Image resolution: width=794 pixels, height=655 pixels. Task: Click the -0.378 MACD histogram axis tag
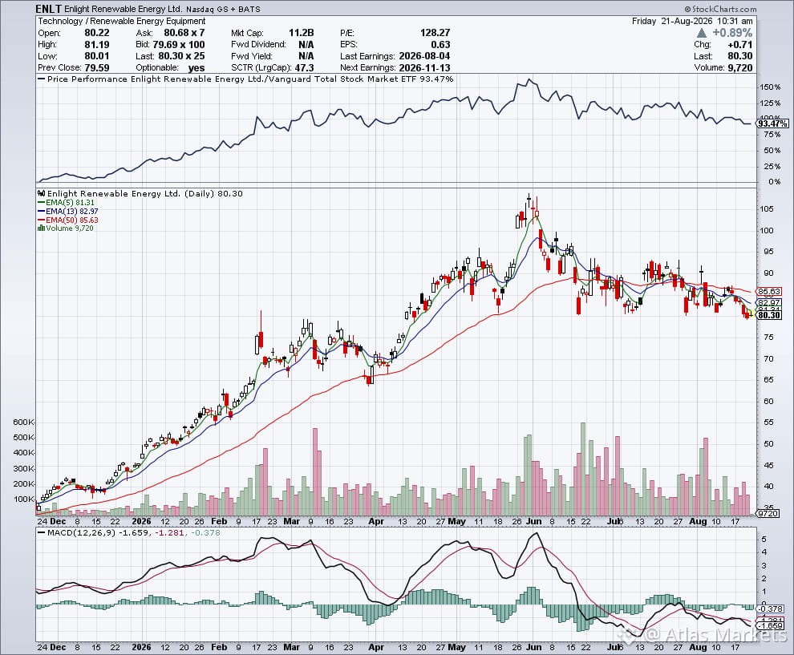771,609
